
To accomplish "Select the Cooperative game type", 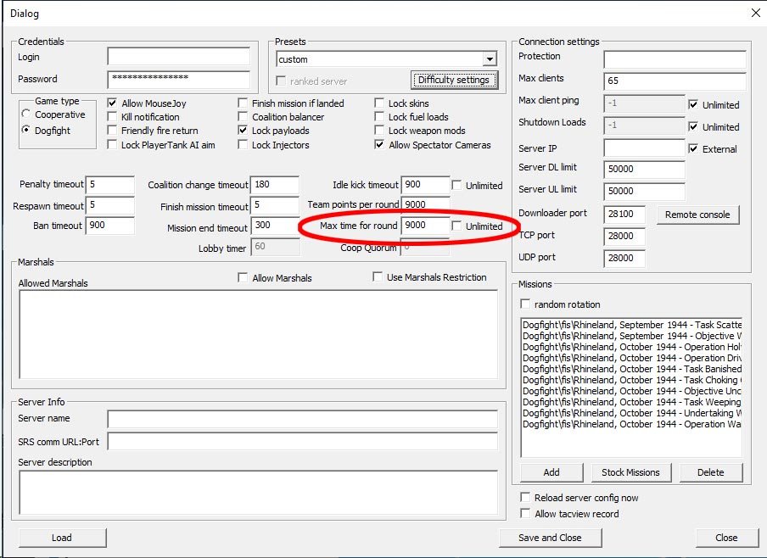I will pyautogui.click(x=26, y=114).
